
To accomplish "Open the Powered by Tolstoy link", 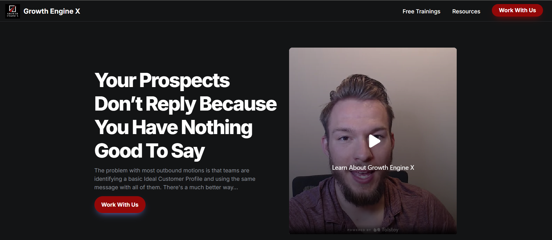I will 373,230.
